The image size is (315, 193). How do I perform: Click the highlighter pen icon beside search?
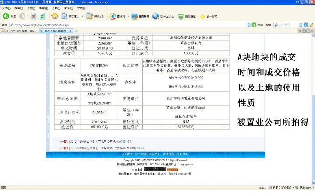coord(311,25)
